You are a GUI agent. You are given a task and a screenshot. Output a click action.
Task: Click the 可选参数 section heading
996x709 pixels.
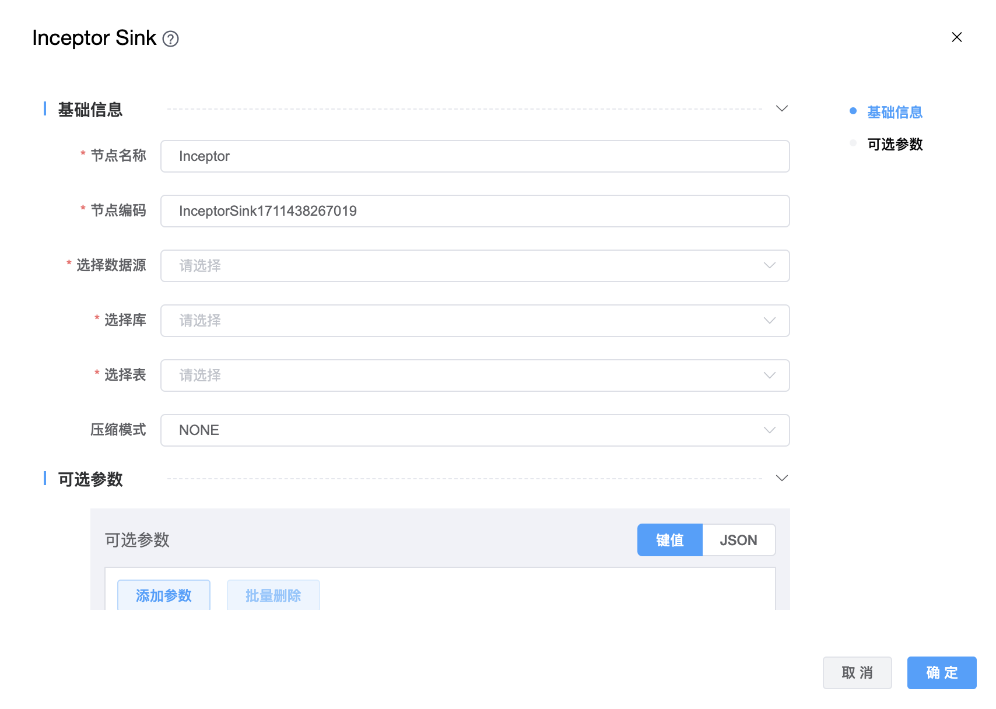pyautogui.click(x=90, y=479)
